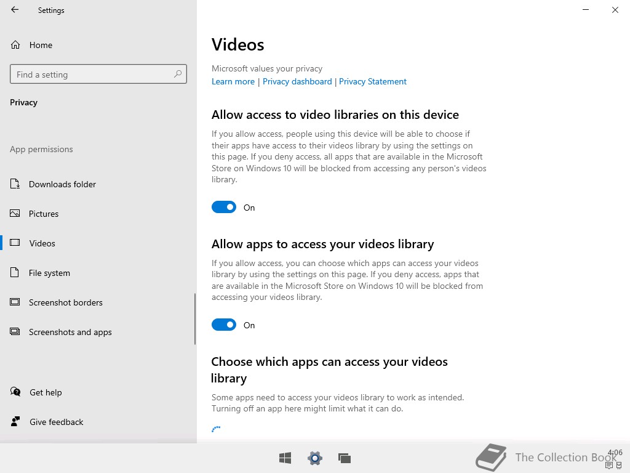Open the Give feedback link
The image size is (630, 473).
[56, 422]
